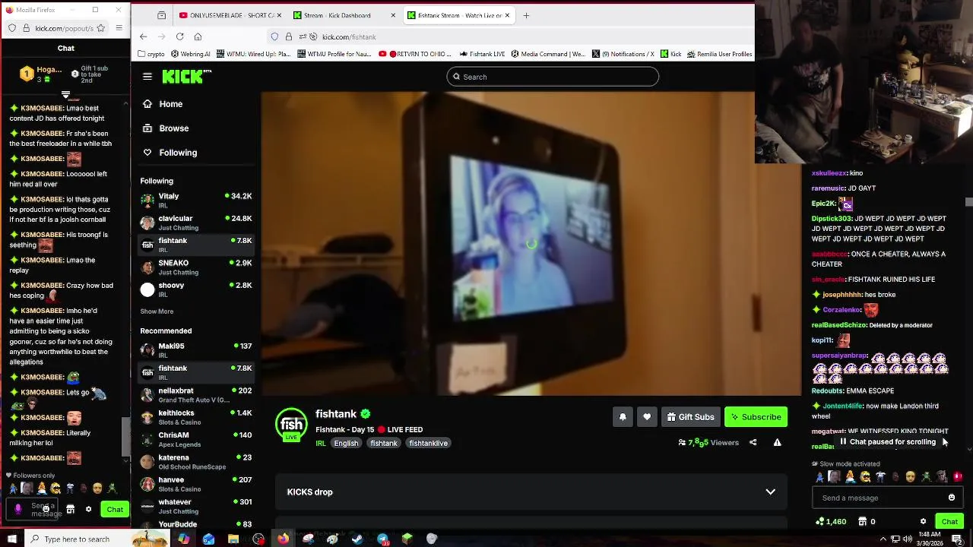This screenshot has width=973, height=547.
Task: Click the purple microphone icon in popout chat
Action: (18, 510)
